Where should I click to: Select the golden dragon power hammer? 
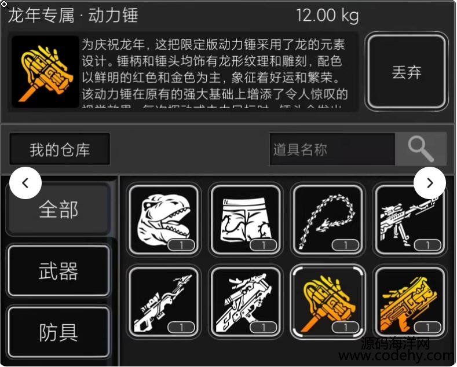point(328,302)
